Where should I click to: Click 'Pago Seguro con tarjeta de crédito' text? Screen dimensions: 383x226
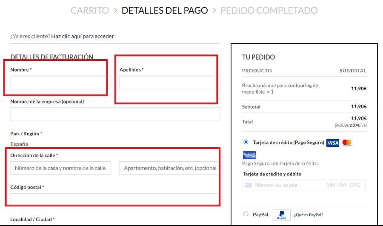(280, 163)
